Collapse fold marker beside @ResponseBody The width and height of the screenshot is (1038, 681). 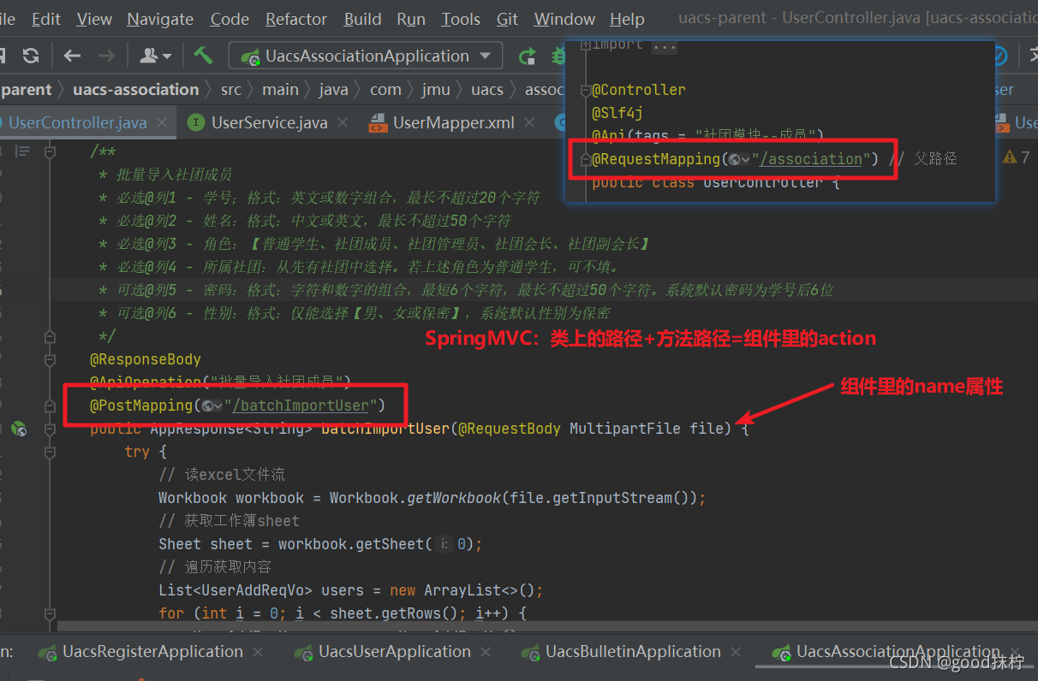click(x=50, y=359)
